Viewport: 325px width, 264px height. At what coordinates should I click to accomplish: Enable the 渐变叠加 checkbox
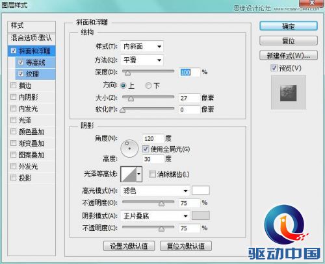point(14,143)
